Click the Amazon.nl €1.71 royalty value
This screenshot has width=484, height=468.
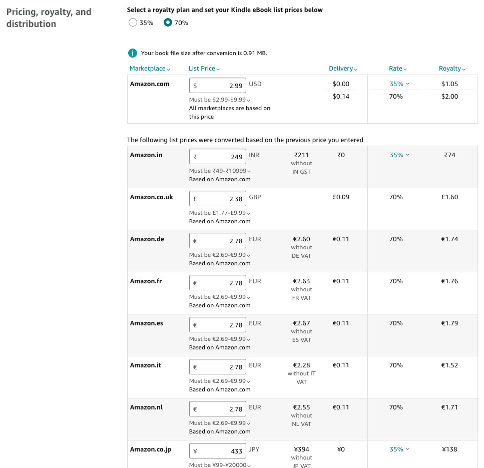tap(450, 407)
